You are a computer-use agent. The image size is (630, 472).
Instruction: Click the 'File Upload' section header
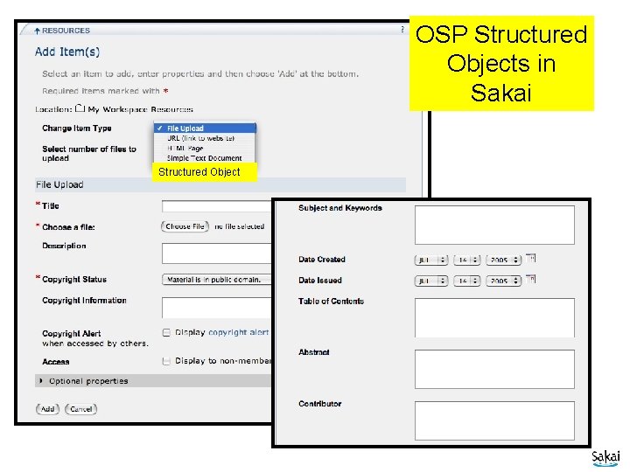[220, 184]
